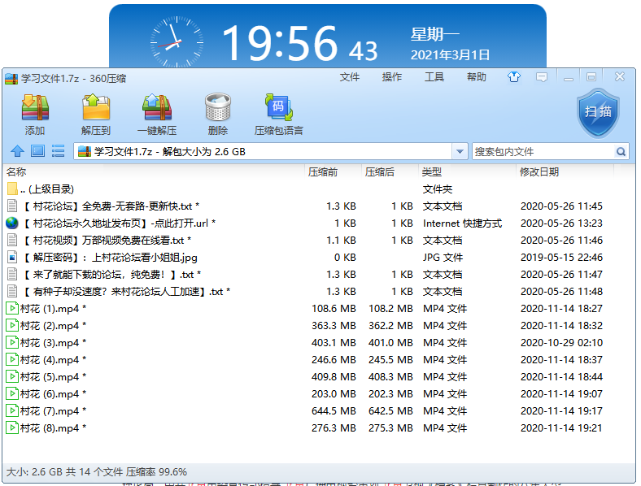Click the blue shield 扫描 scan button
Screen dimensions: 641x486
(x=597, y=112)
